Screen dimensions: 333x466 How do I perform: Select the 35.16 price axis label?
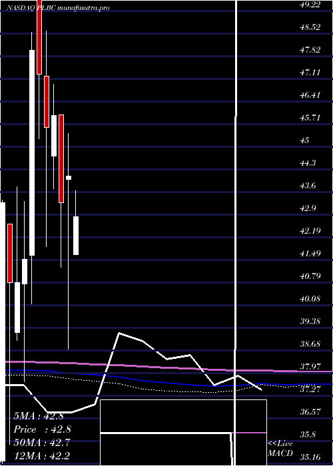(x=310, y=457)
